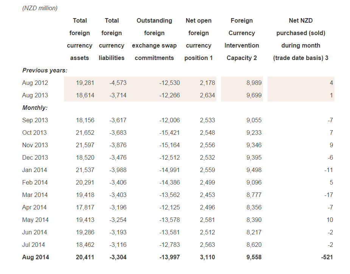Click the Aug 2014 net NZD value -521
Image resolution: width=350 pixels, height=274 pixels.
327,257
